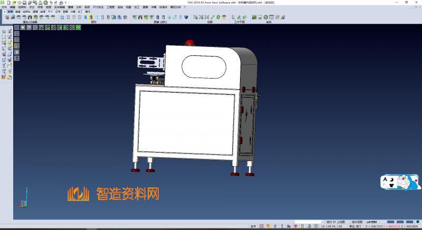Click the first icon in the 属性/过滤器 group
The image size is (422, 230).
pyautogui.click(x=7, y=17)
